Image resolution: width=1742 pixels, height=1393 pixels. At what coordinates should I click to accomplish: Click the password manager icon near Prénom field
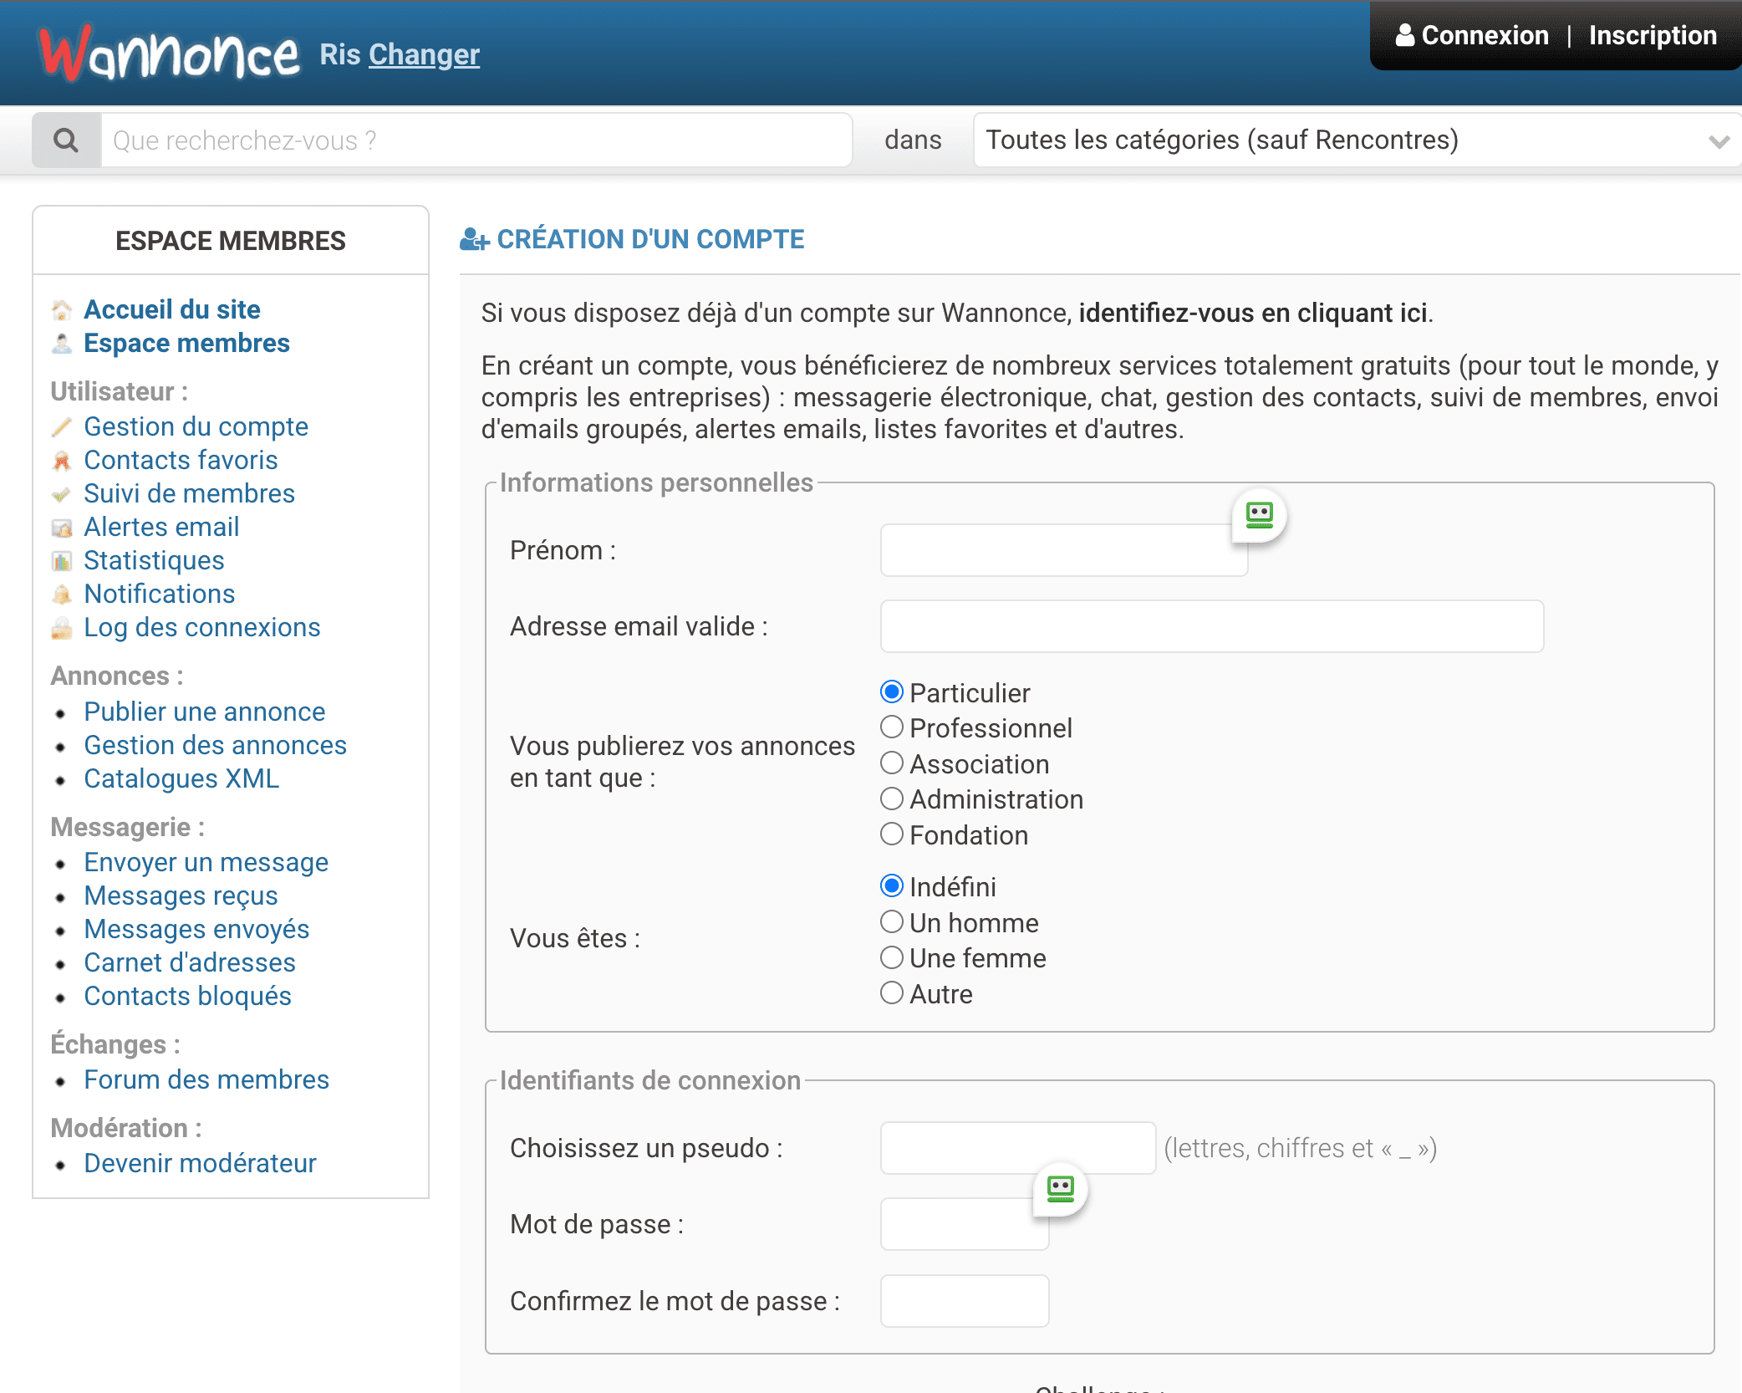(1259, 514)
